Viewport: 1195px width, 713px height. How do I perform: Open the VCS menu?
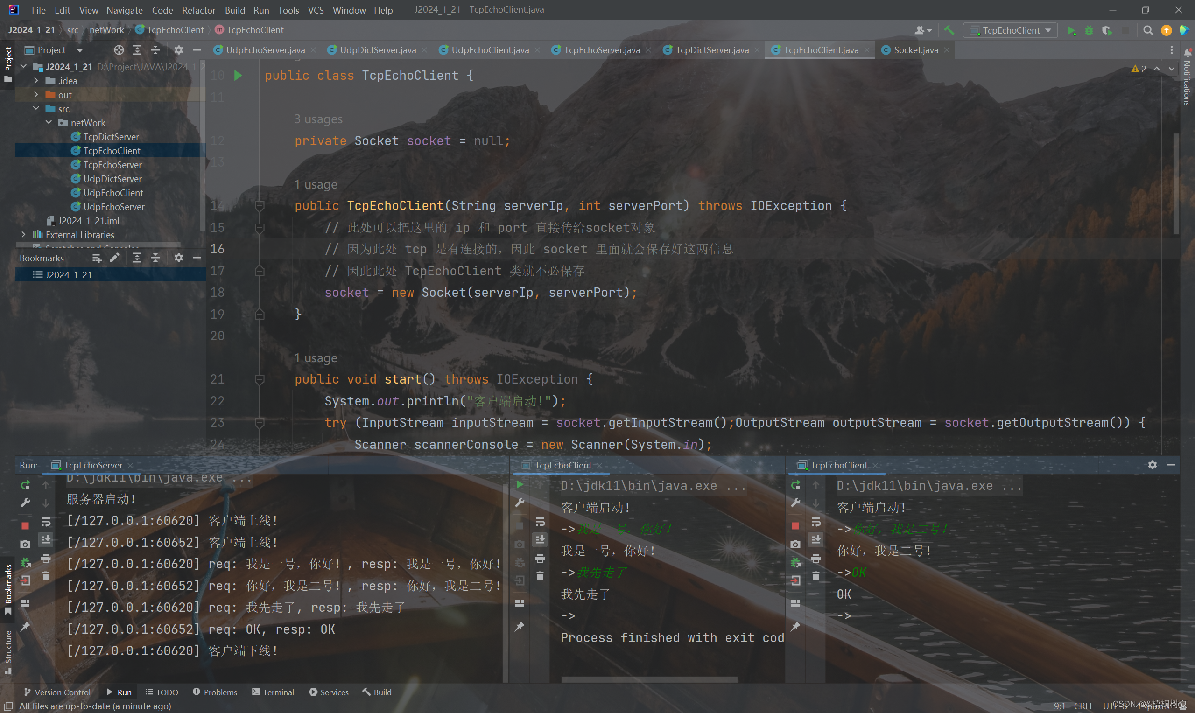tap(316, 10)
